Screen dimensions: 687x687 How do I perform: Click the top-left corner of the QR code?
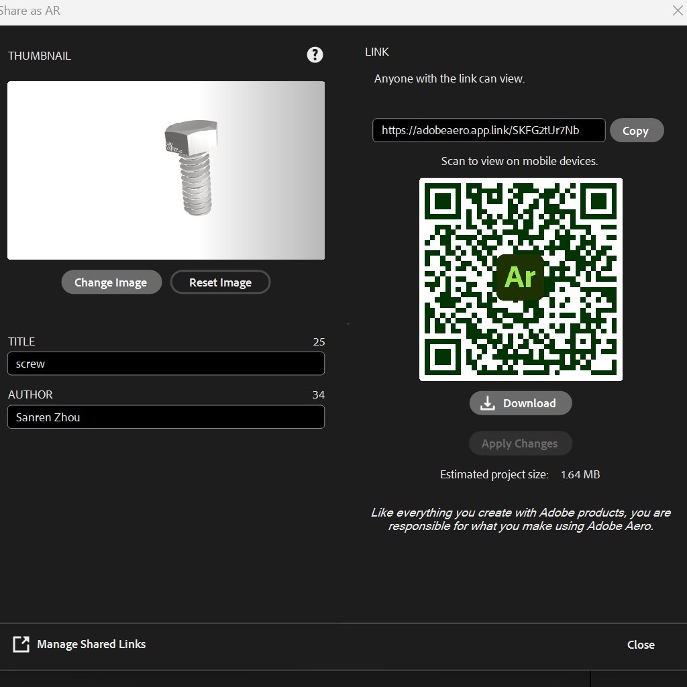pyautogui.click(x=443, y=201)
